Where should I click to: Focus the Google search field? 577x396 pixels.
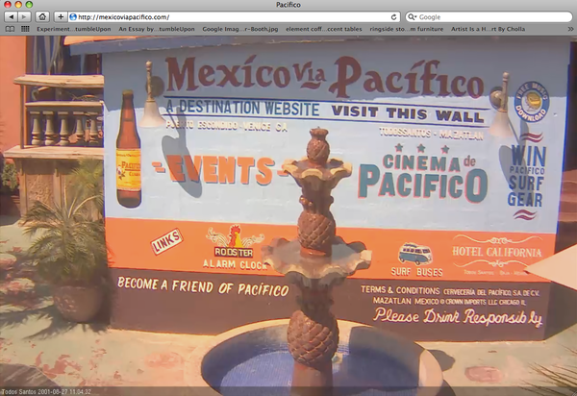pos(489,17)
